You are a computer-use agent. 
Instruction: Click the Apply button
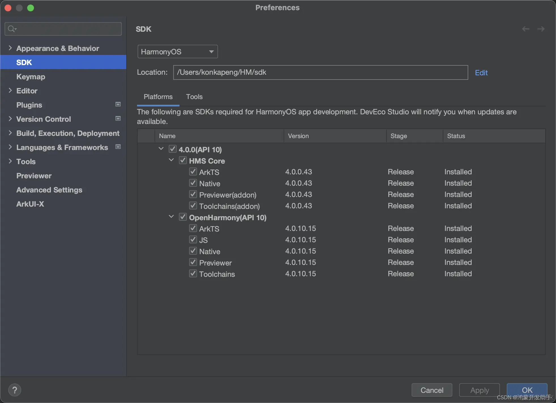pyautogui.click(x=480, y=390)
